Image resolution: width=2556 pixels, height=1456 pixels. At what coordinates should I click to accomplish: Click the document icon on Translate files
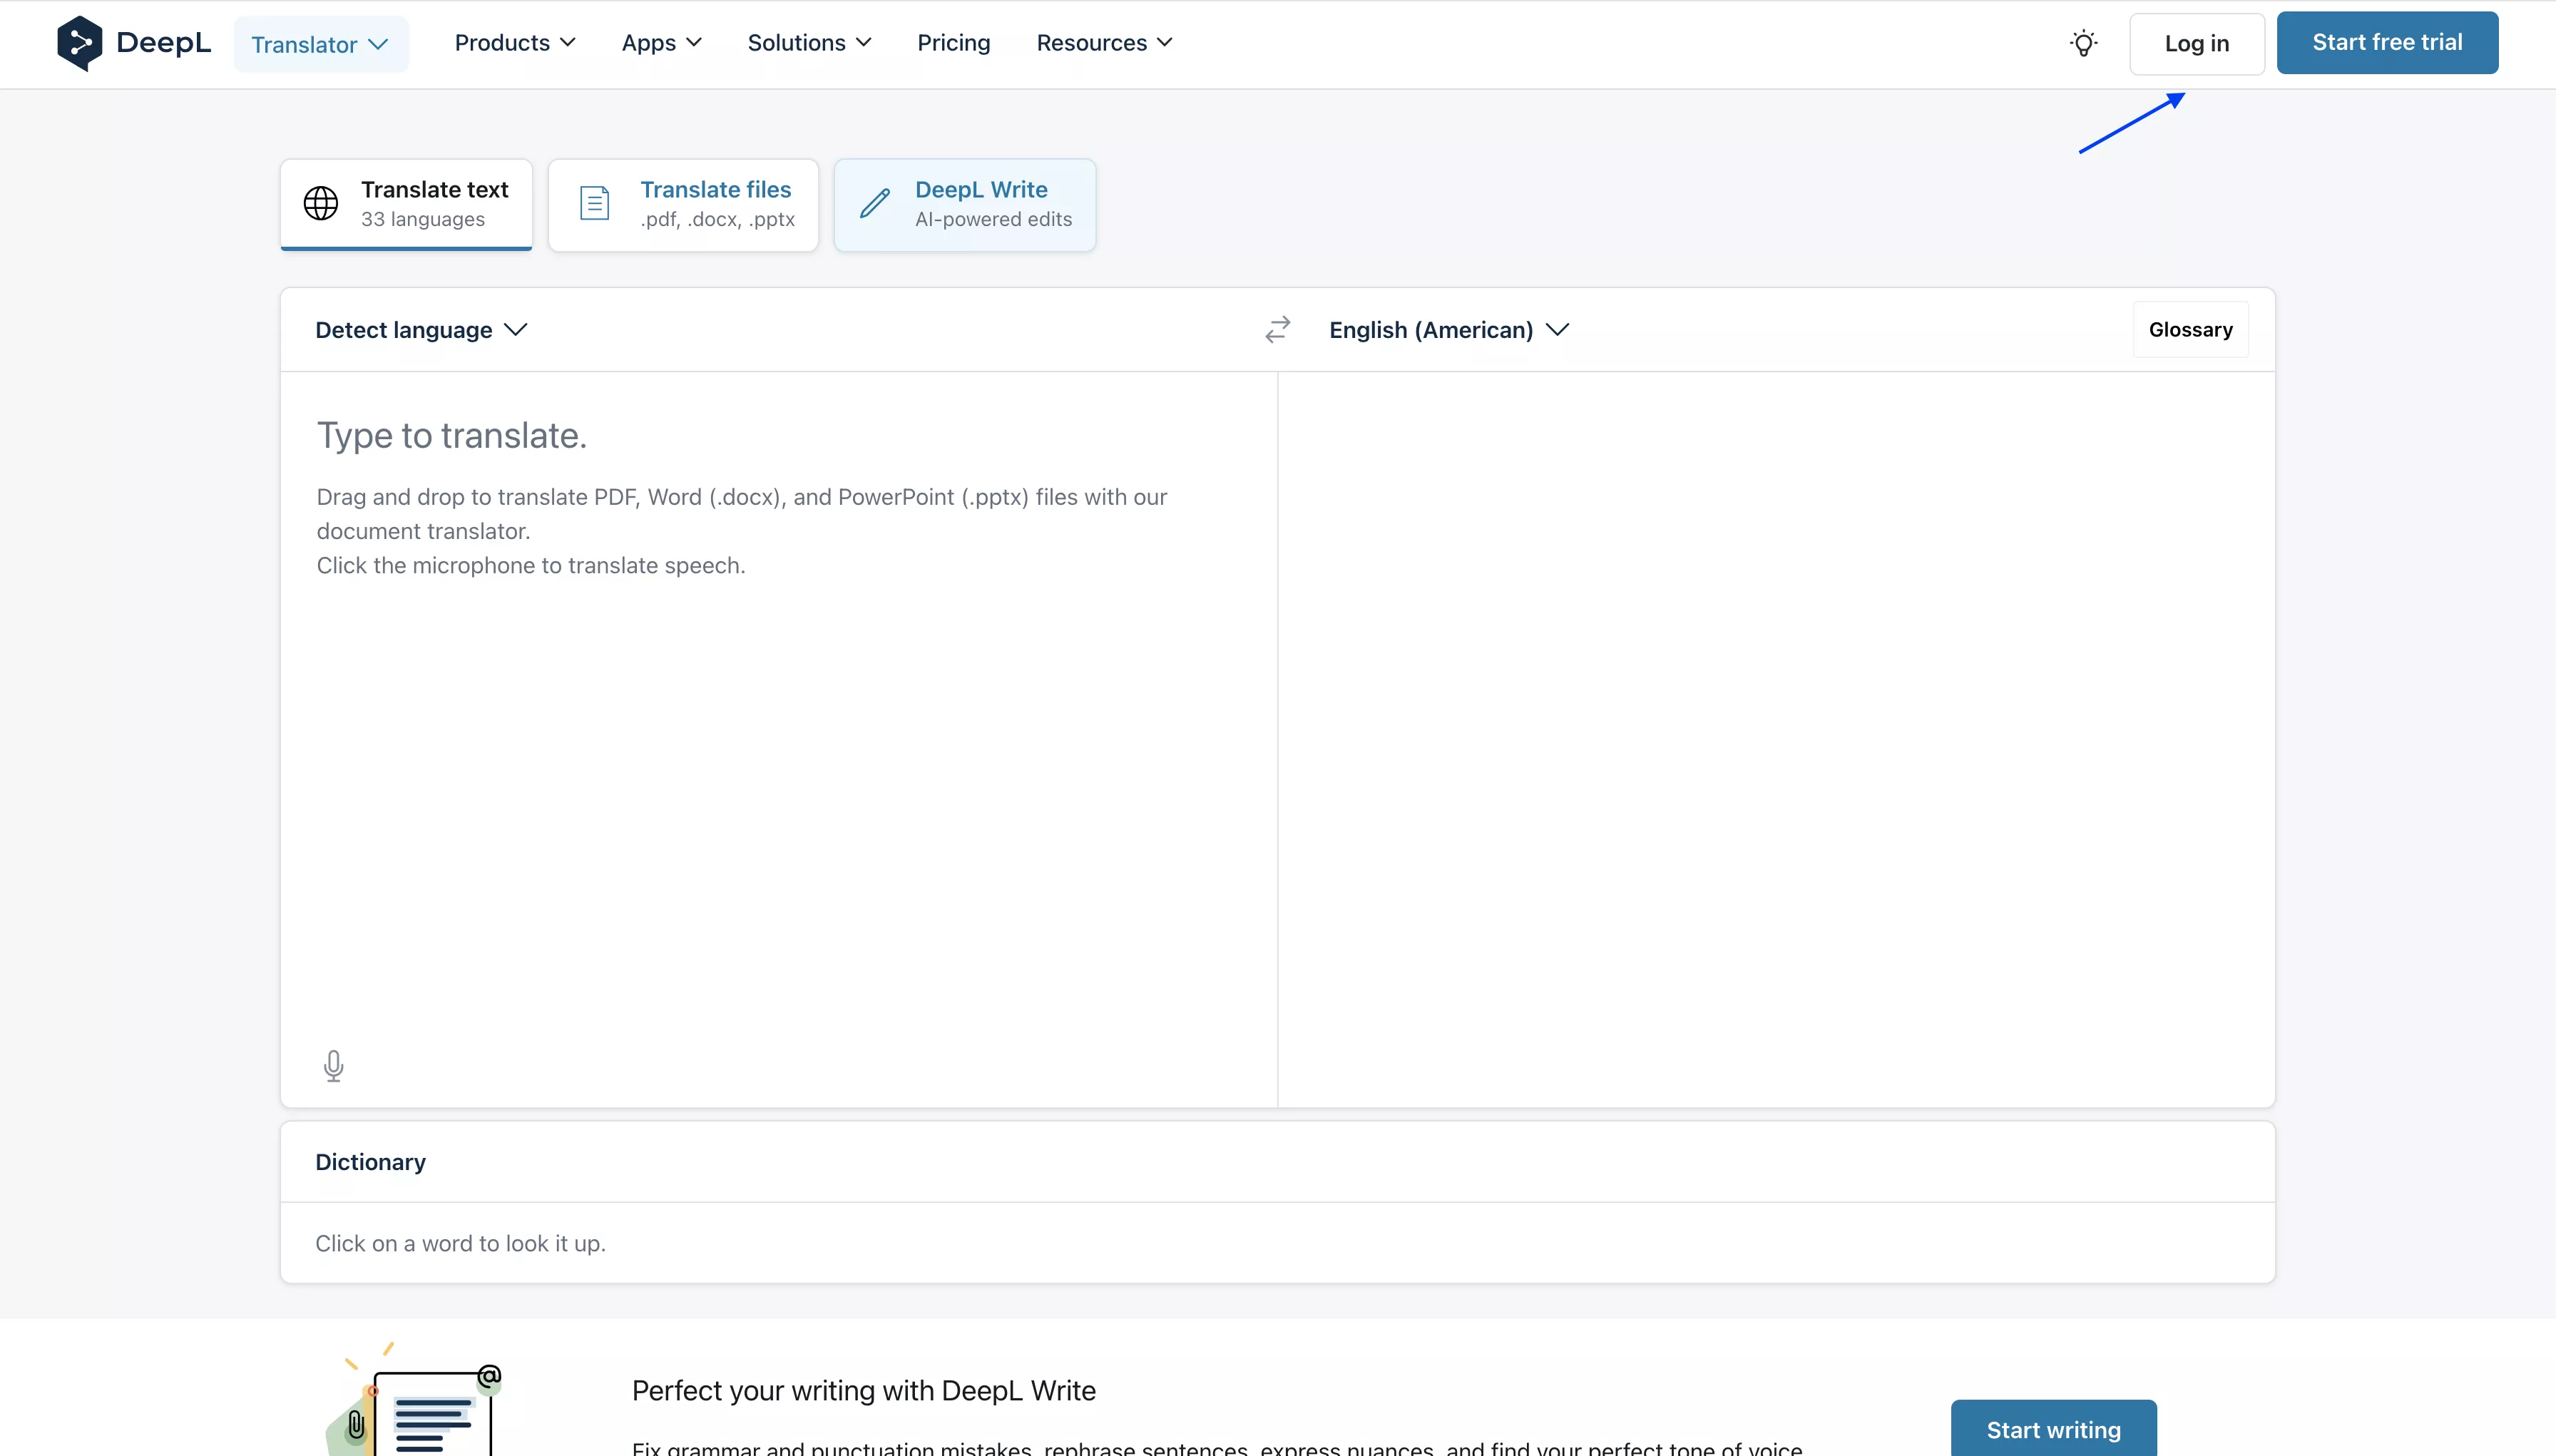point(594,202)
